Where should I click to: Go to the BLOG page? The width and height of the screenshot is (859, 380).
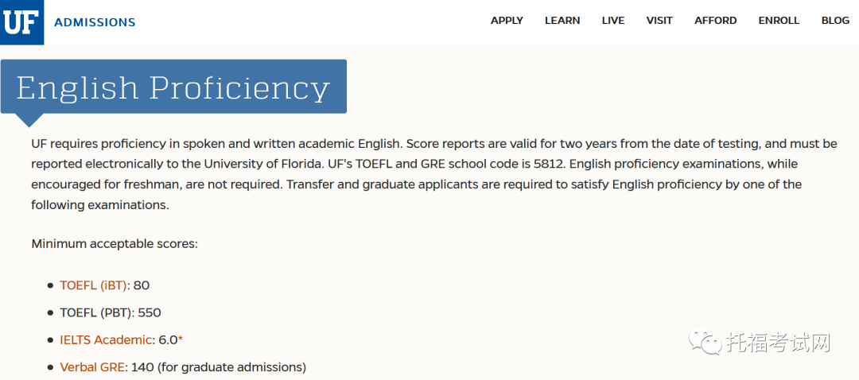(x=835, y=21)
